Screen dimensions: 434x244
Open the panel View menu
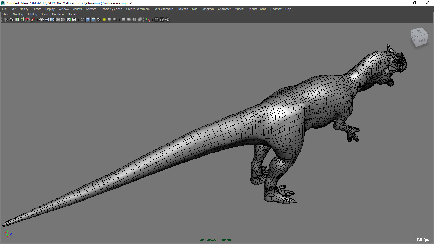5,14
